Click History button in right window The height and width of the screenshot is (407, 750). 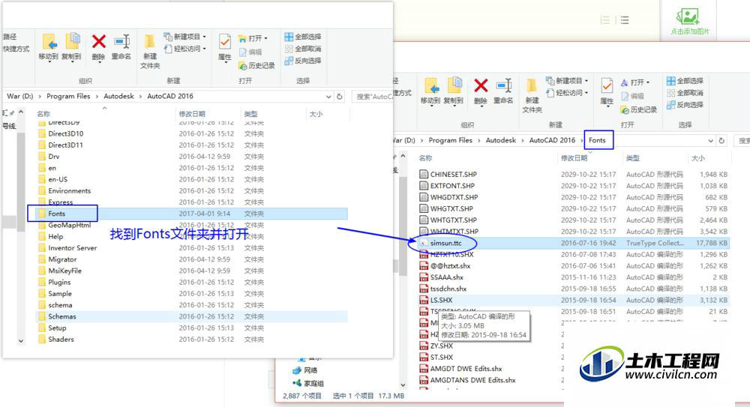point(639,109)
